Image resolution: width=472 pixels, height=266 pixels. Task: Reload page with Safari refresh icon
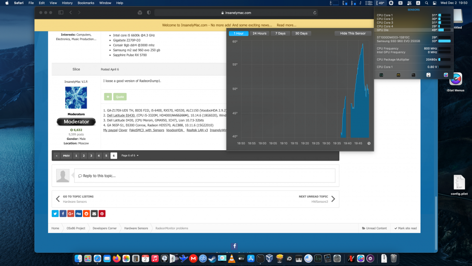[x=314, y=13]
